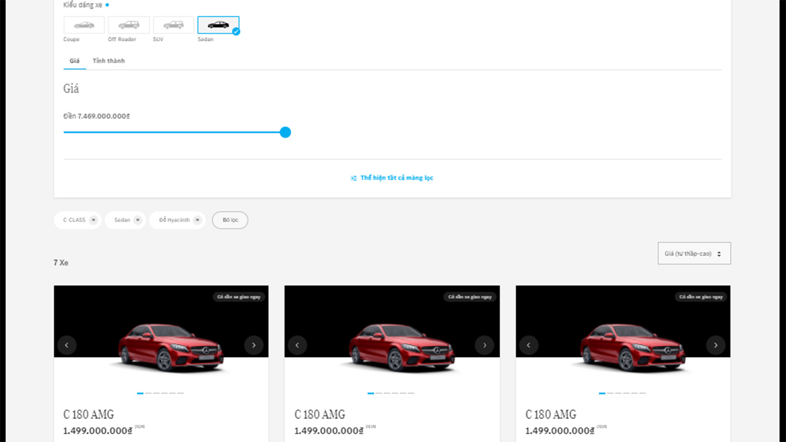Open the first C 180 AMG car image

point(170,348)
